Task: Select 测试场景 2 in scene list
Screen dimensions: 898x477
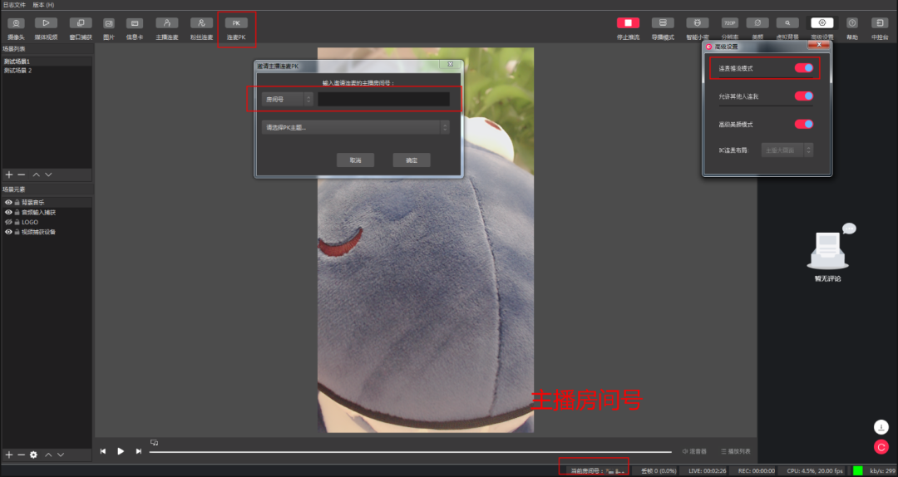Action: pyautogui.click(x=47, y=71)
